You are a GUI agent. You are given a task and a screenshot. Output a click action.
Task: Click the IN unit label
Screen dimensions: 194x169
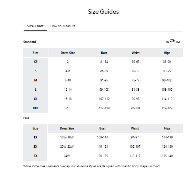[x=168, y=42]
